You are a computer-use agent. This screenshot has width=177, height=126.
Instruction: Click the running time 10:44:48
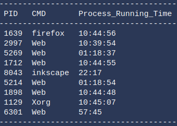(x=97, y=93)
